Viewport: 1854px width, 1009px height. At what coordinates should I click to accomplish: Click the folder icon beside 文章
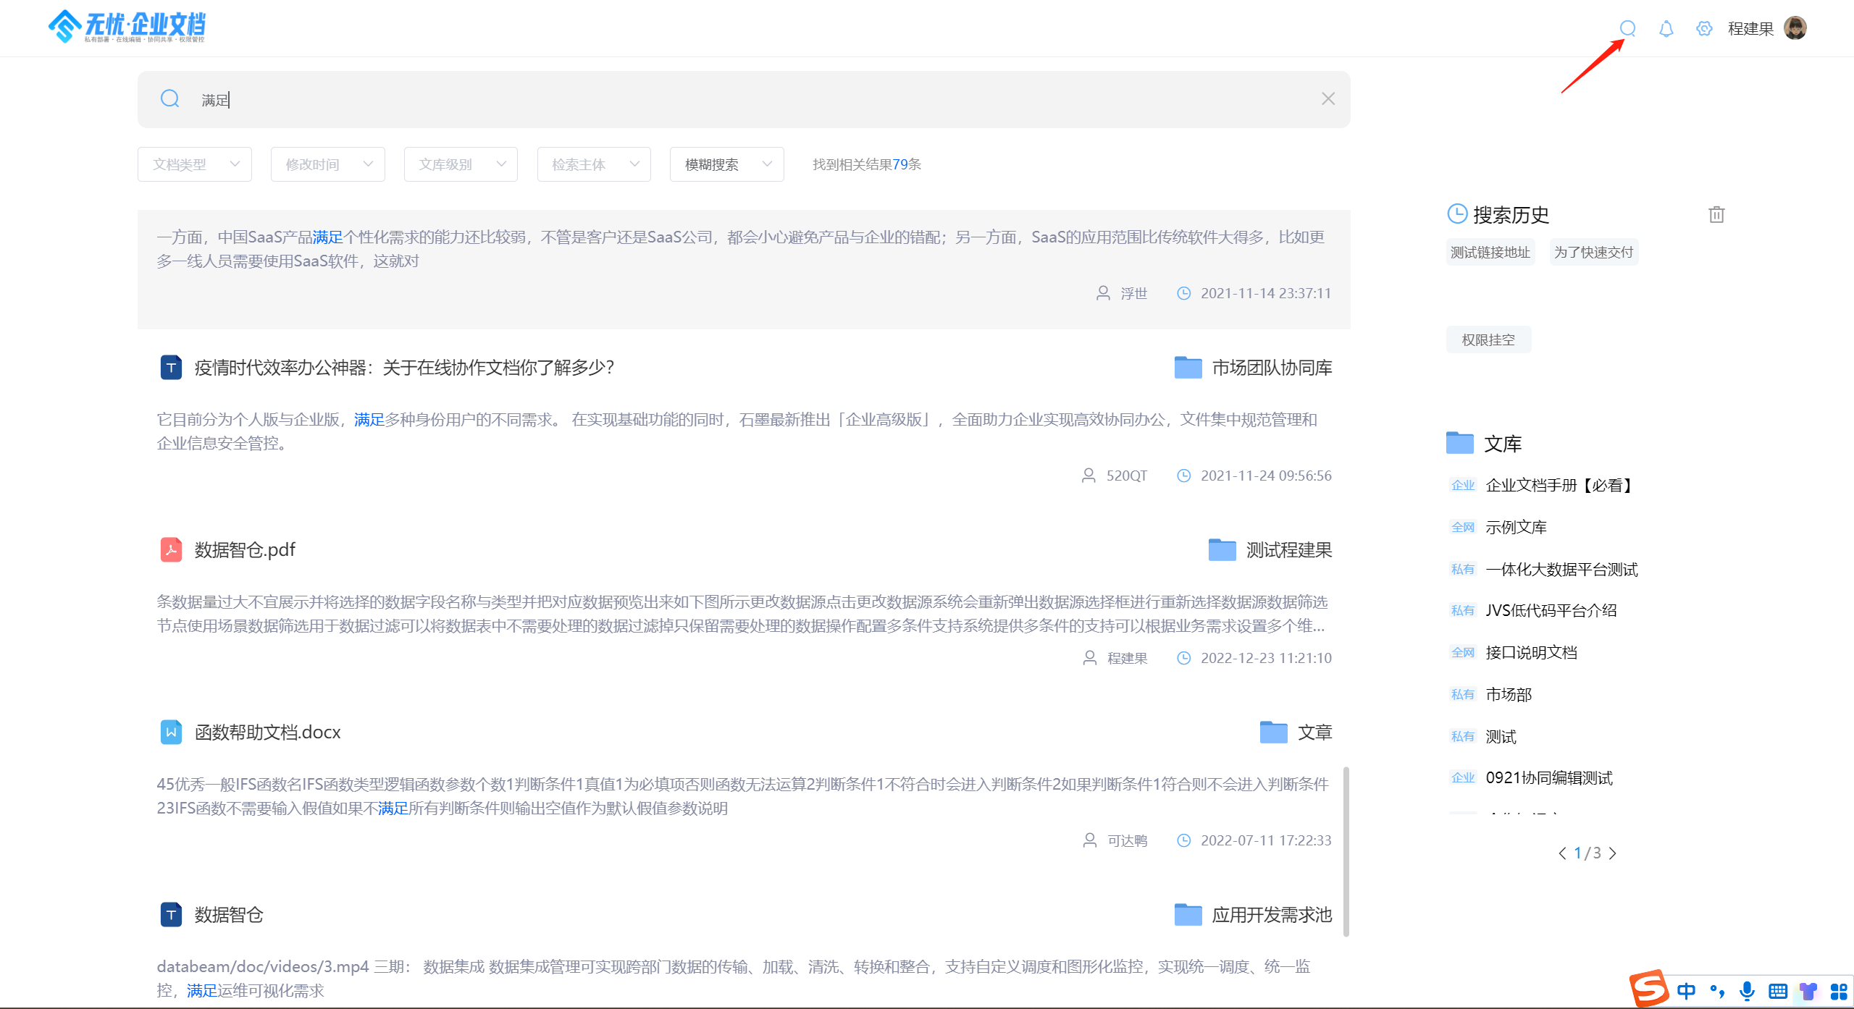click(x=1273, y=732)
